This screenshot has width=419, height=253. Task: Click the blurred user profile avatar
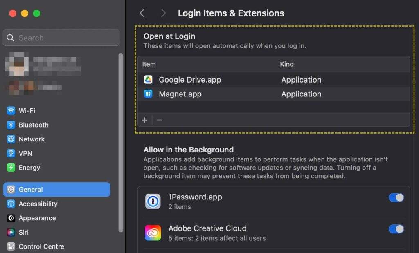17,64
